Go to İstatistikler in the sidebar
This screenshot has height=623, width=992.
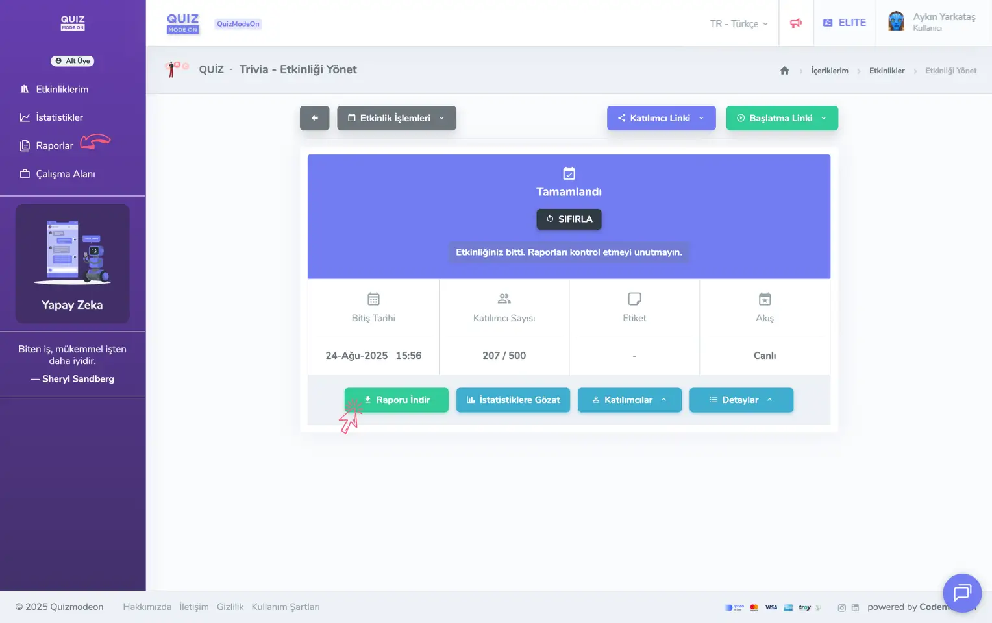tap(59, 117)
